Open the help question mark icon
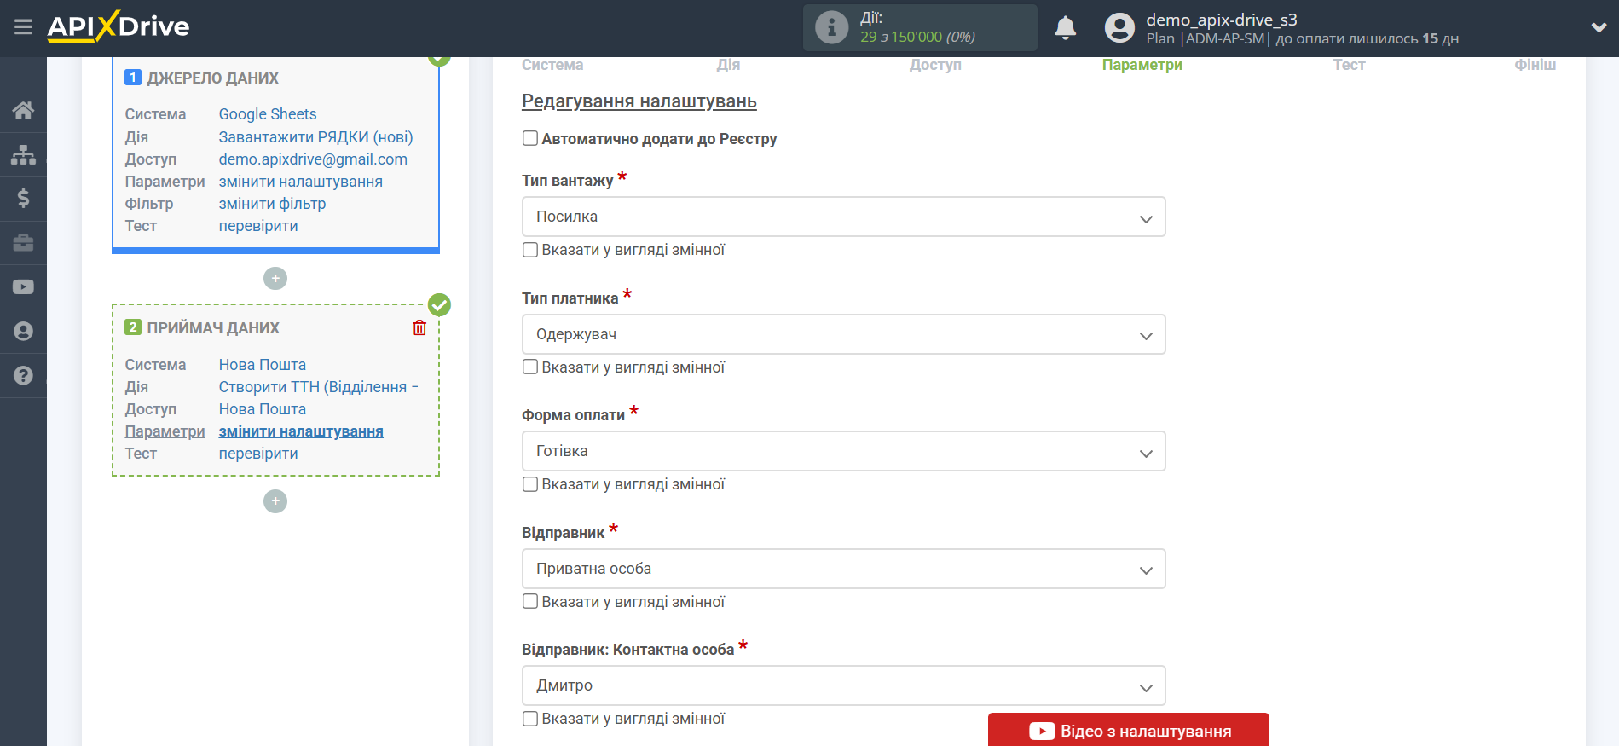 tap(23, 376)
